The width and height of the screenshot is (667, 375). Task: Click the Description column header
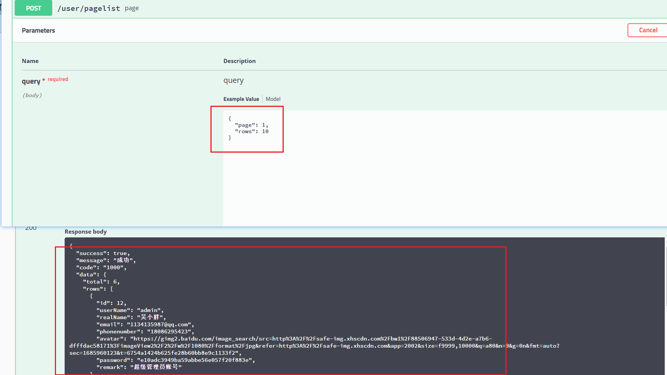pyautogui.click(x=239, y=61)
